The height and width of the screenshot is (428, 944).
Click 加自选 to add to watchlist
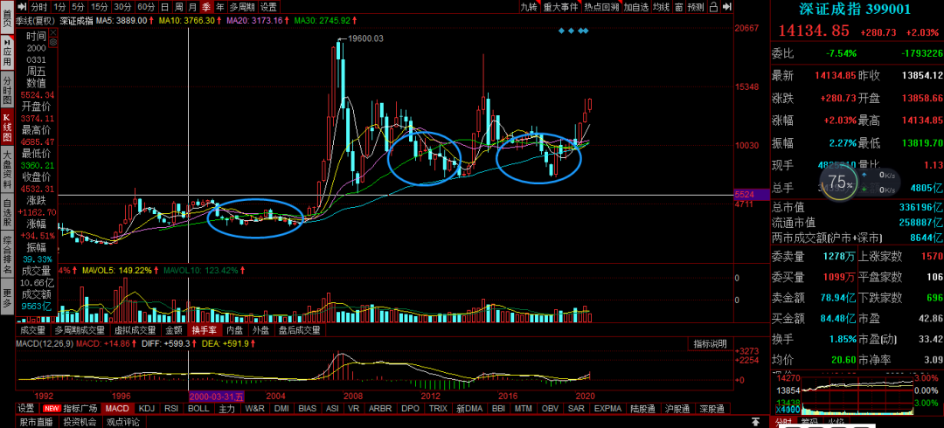(x=636, y=7)
